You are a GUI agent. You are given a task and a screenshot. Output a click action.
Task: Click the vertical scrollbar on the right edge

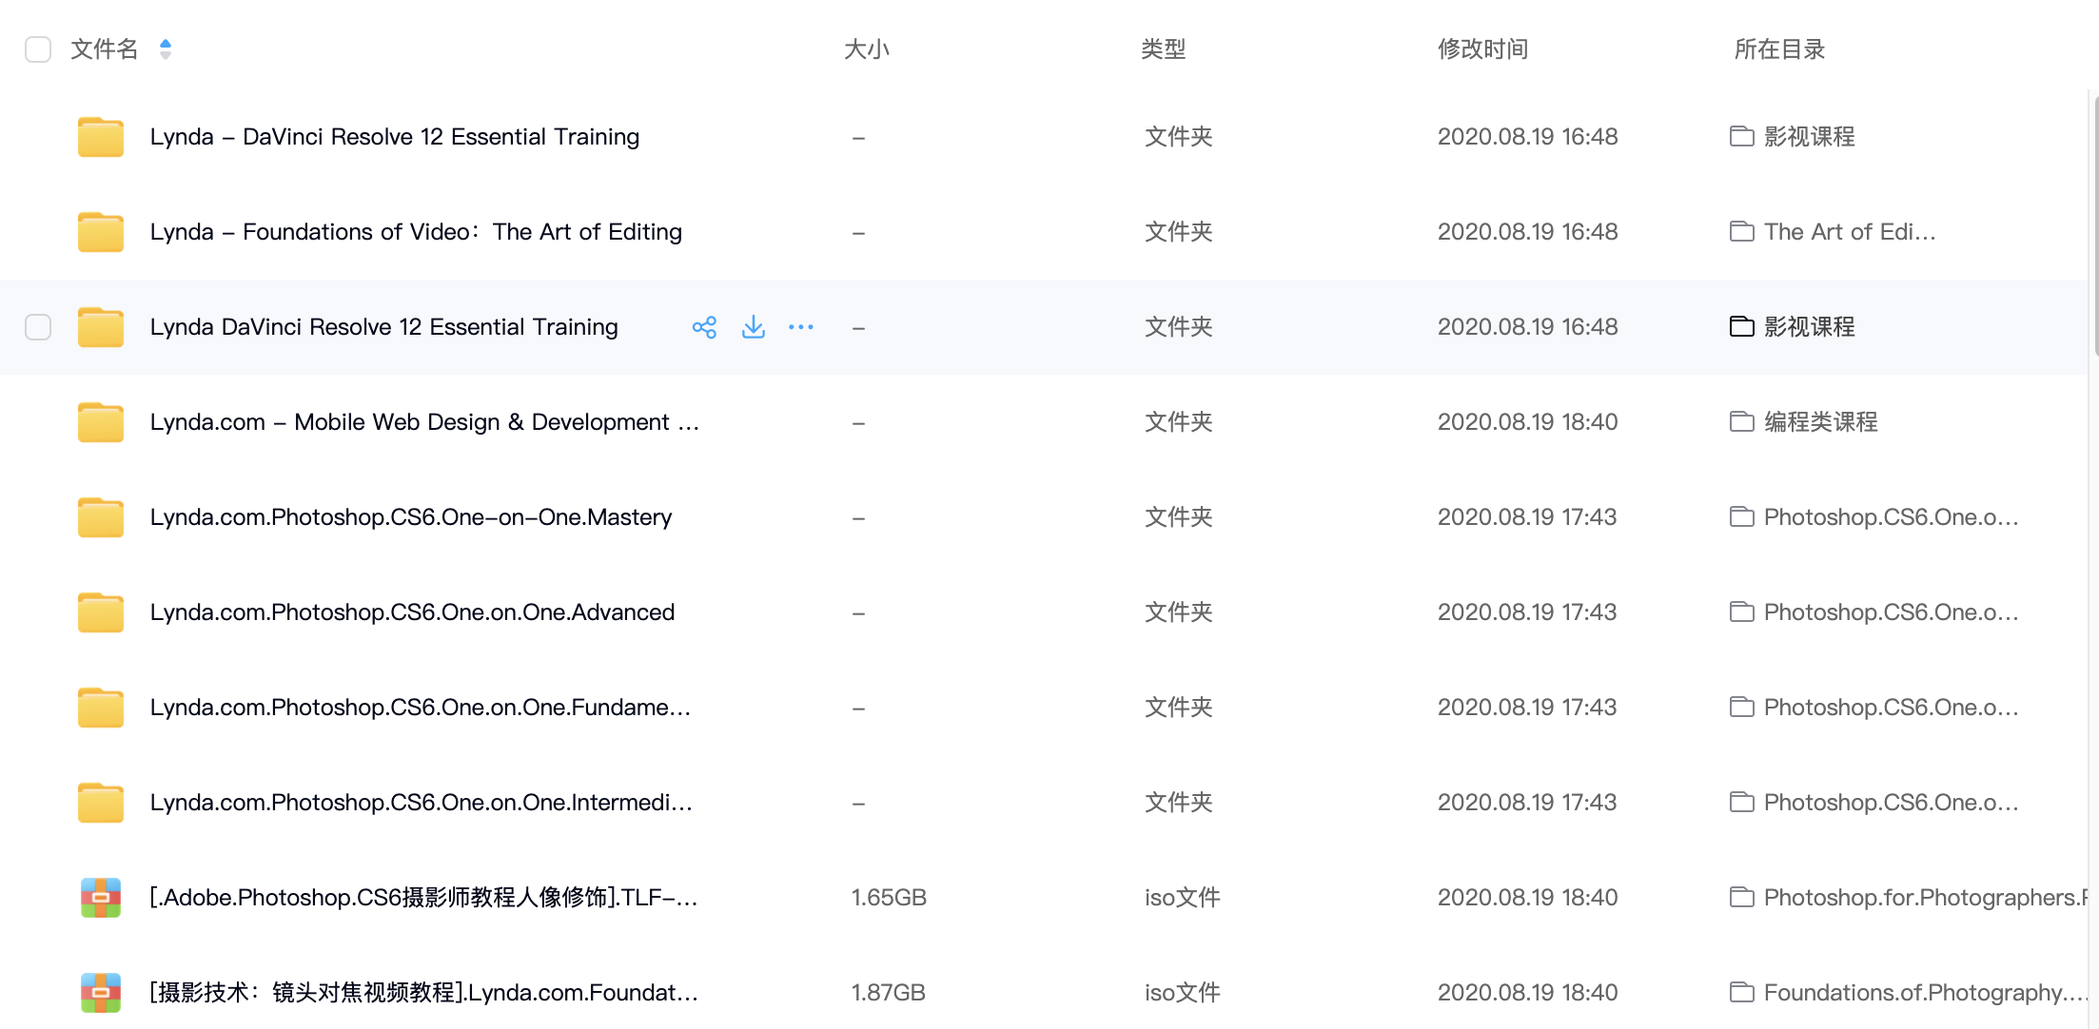(2094, 228)
